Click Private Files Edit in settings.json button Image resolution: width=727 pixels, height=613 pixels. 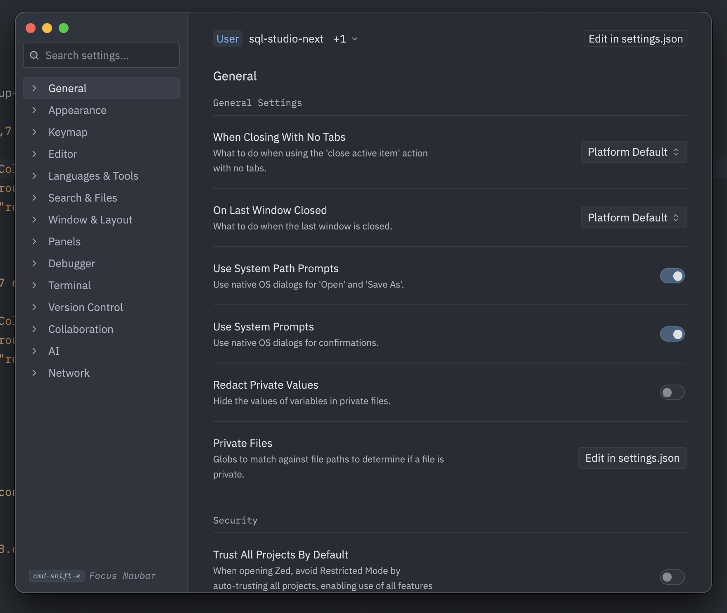[632, 458]
